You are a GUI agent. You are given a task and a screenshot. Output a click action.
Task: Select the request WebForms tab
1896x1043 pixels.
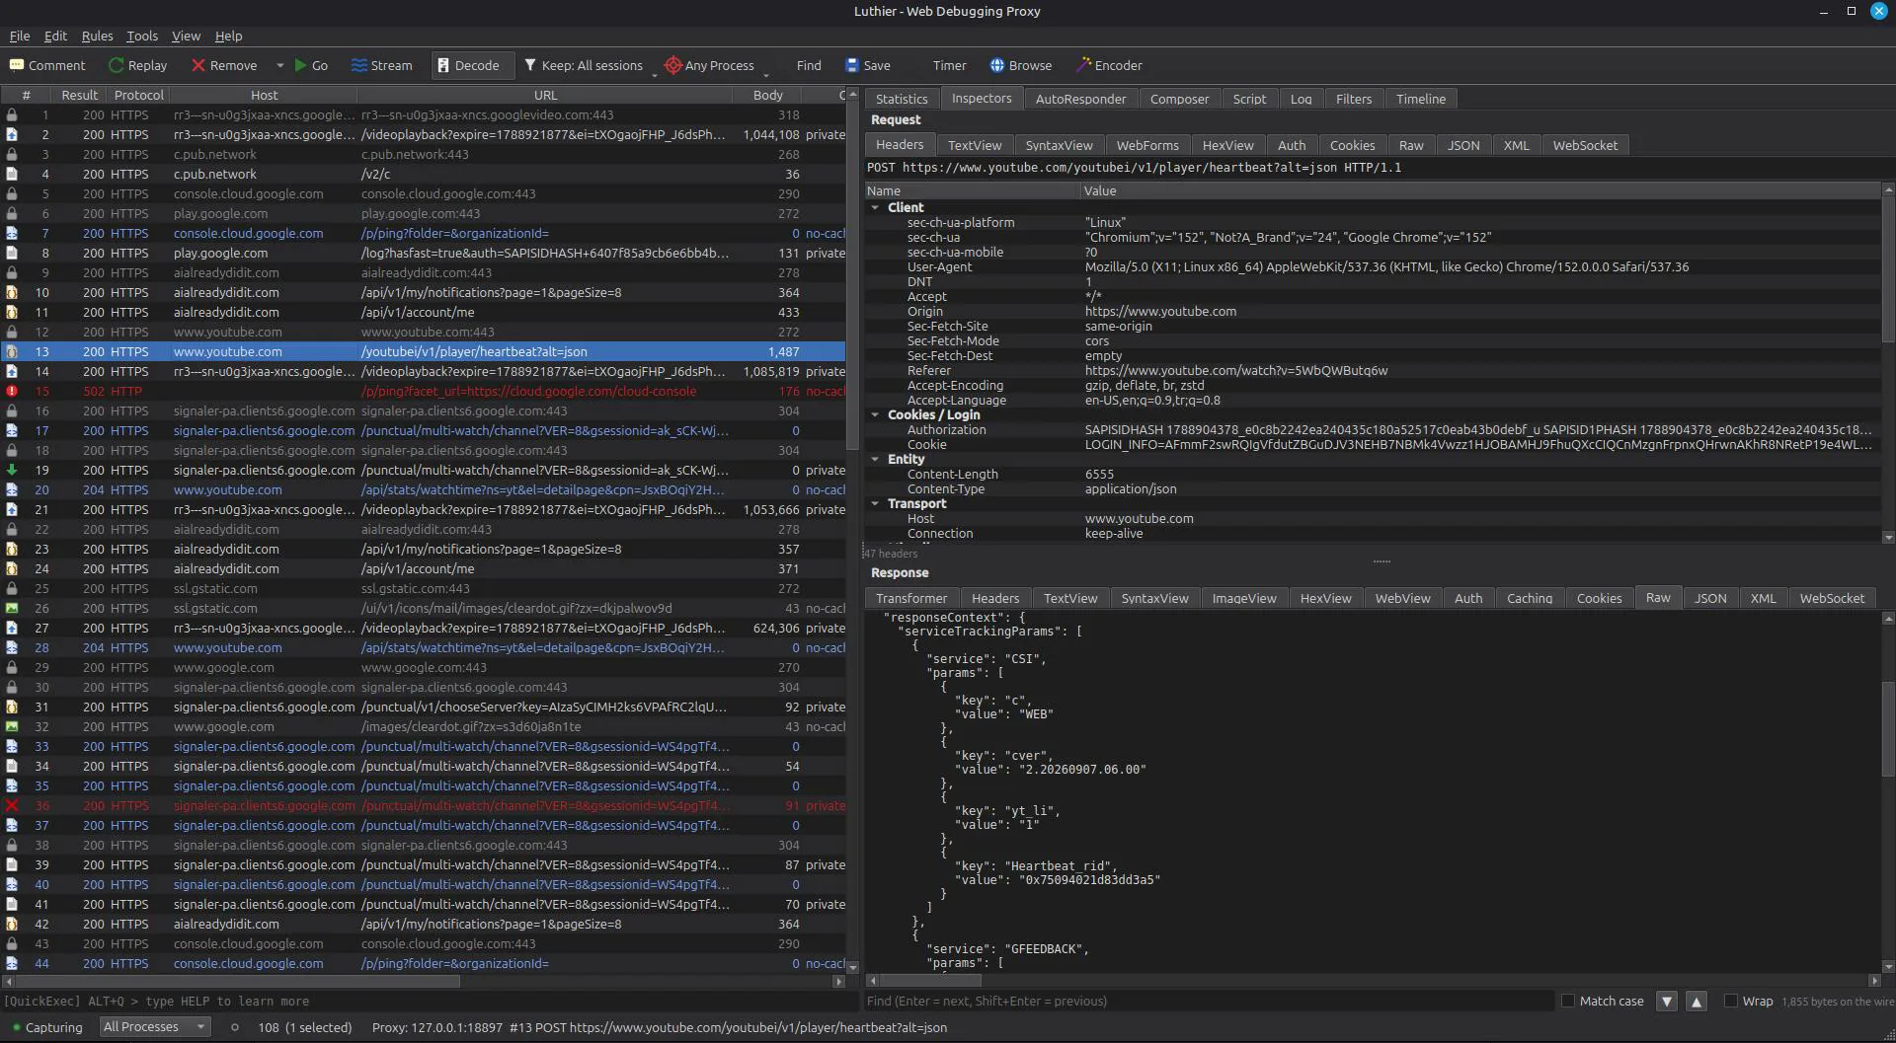click(x=1147, y=145)
